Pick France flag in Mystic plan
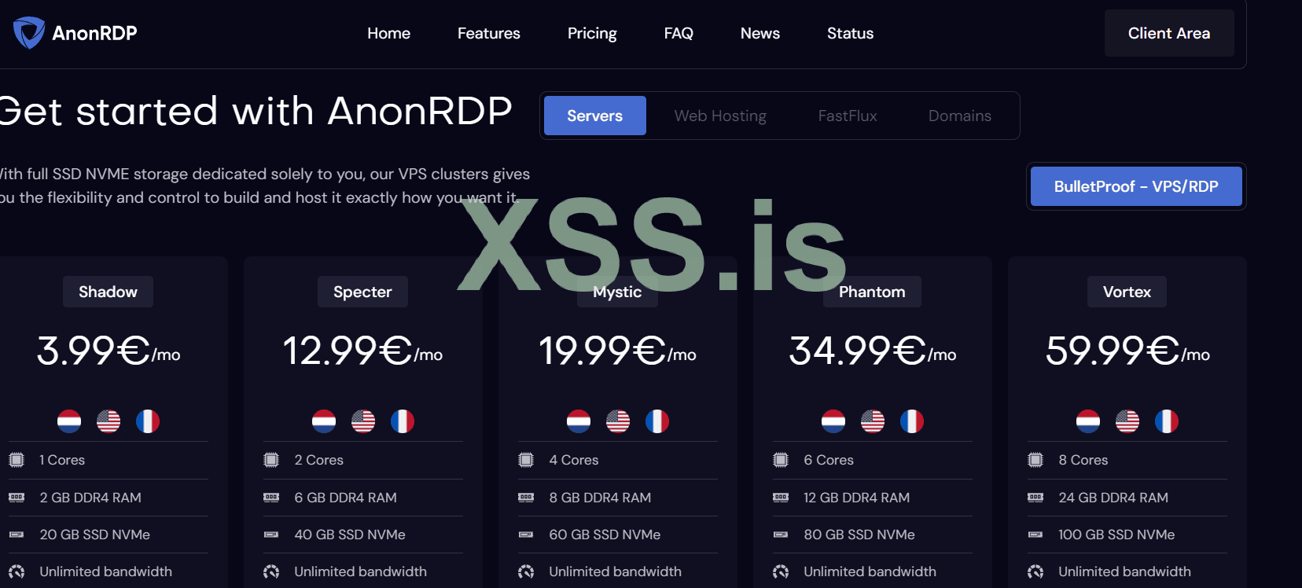The image size is (1302, 588). click(x=657, y=421)
